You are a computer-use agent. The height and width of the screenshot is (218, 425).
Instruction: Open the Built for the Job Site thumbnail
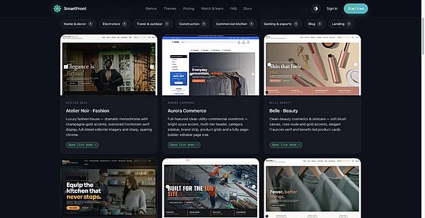(x=210, y=188)
